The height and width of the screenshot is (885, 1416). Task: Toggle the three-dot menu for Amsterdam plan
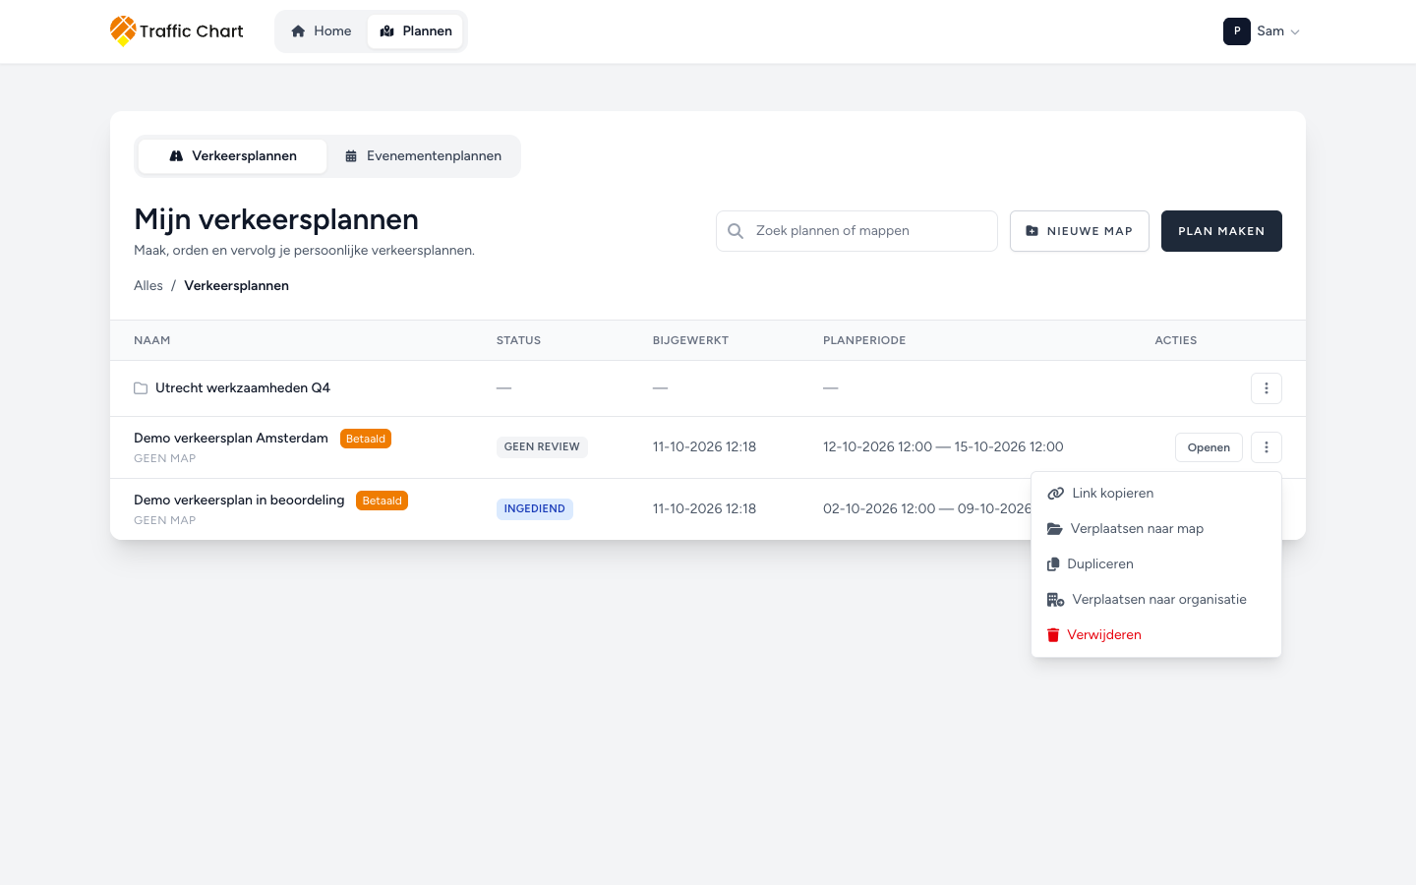[1267, 447]
